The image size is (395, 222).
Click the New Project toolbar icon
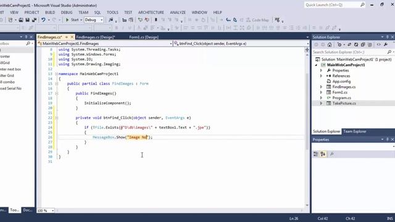coord(10,20)
